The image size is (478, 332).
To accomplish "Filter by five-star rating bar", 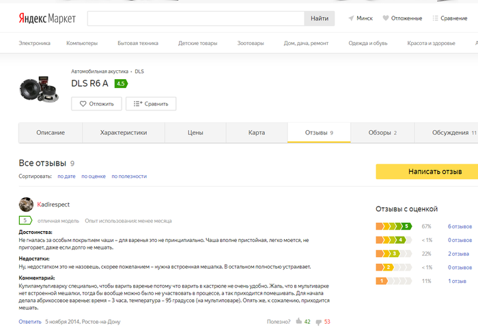I will (x=395, y=226).
